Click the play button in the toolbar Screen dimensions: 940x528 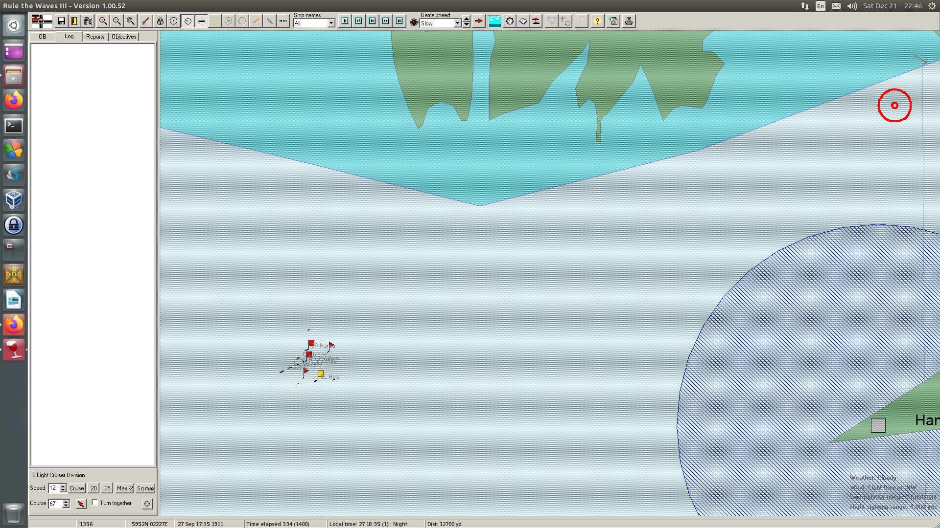(345, 21)
